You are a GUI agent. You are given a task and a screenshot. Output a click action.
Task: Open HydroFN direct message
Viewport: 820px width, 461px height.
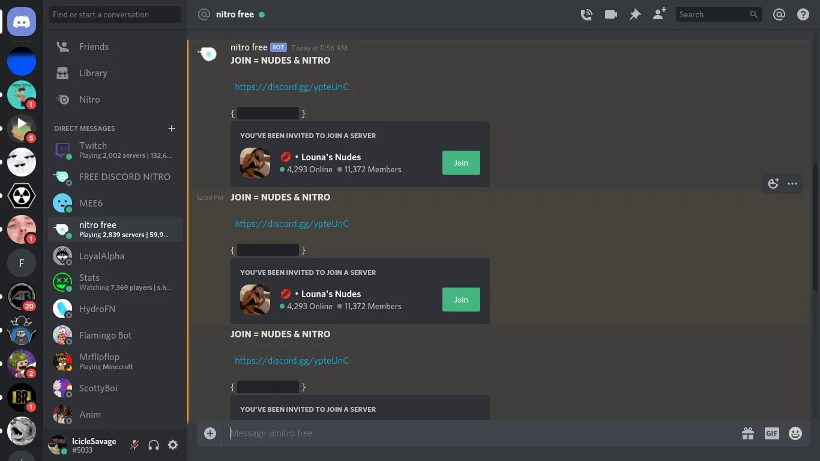tap(115, 309)
